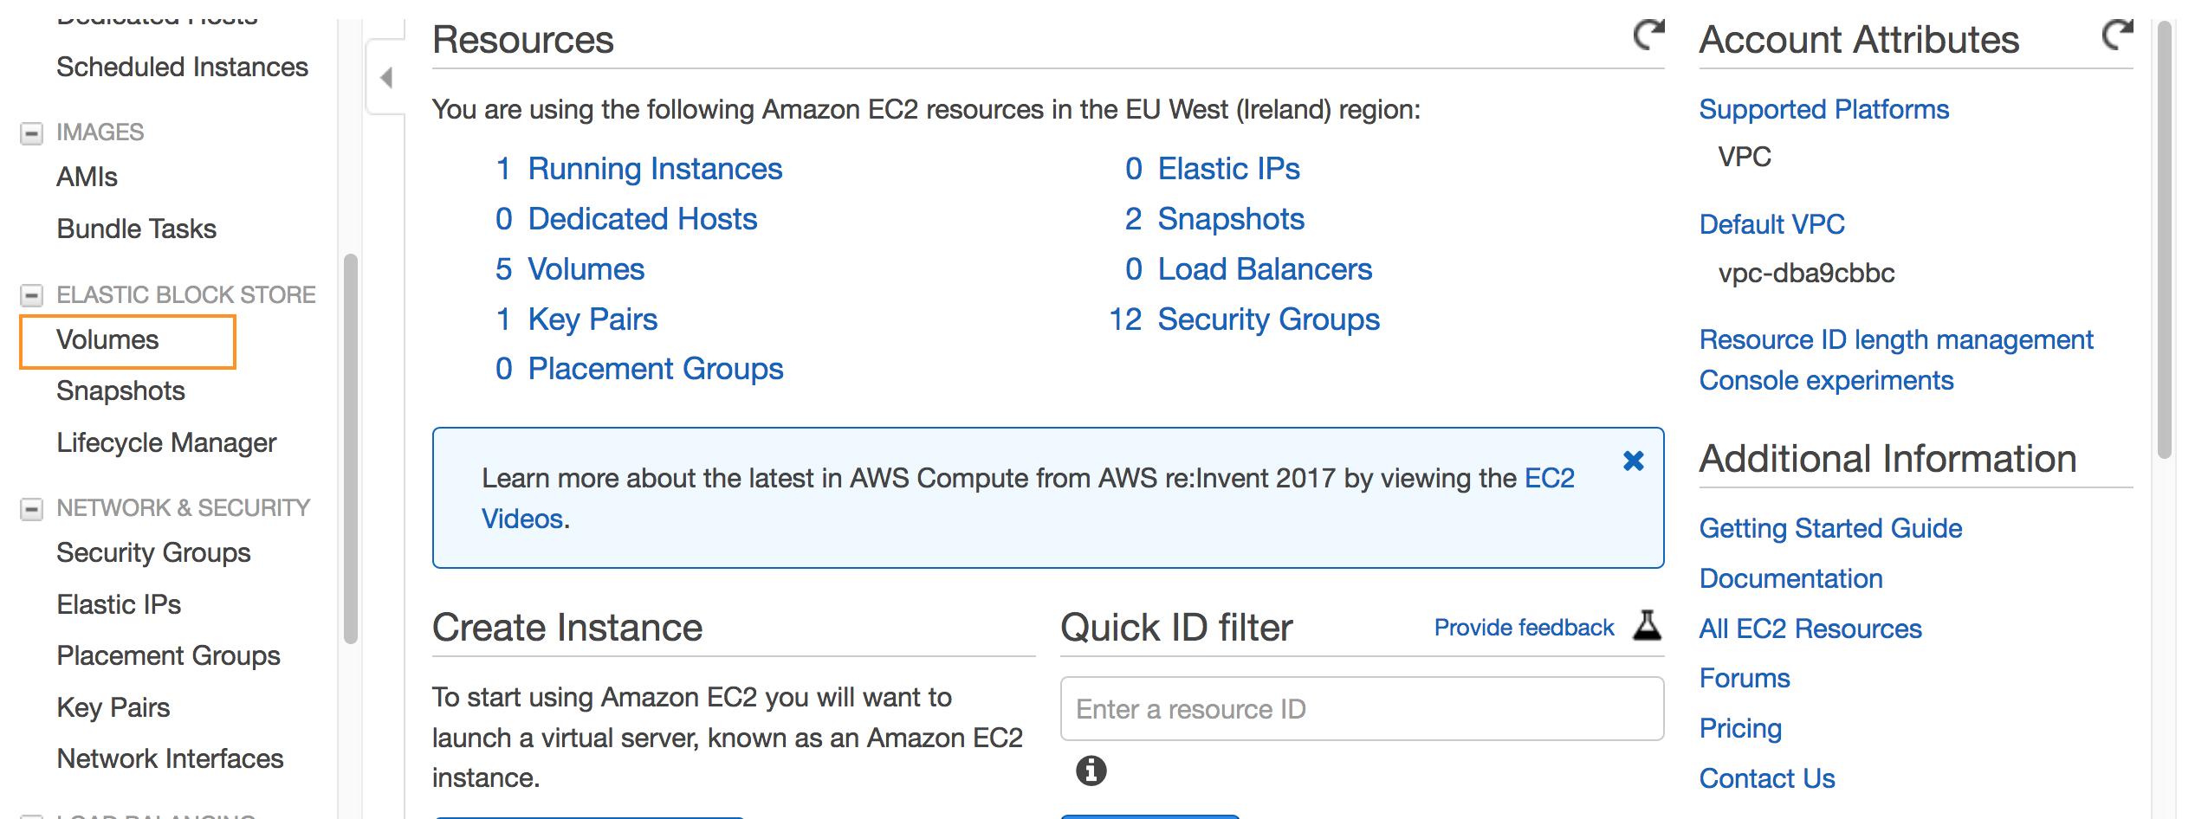Screen dimensions: 2195x819
Task: Click the flask icon beside Provide feedback
Action: click(x=1647, y=626)
